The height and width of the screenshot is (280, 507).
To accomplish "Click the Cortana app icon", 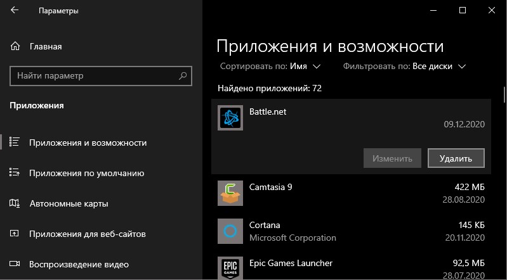I will tap(230, 231).
